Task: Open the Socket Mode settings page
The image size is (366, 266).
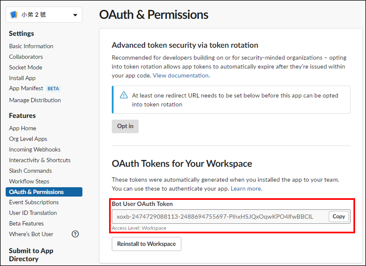Action: pyautogui.click(x=25, y=67)
